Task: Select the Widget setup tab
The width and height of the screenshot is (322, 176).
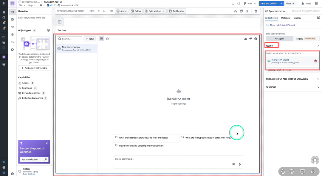Action: coord(271,18)
